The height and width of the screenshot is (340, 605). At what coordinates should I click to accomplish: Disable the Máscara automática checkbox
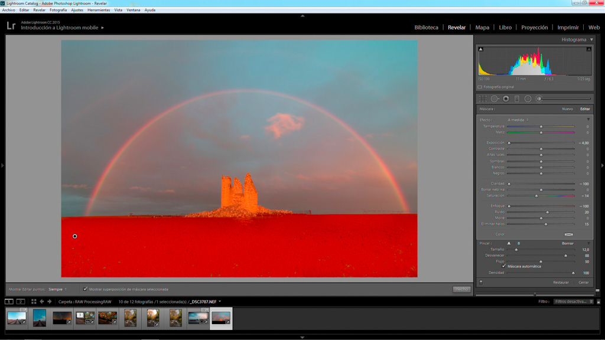[x=503, y=266]
